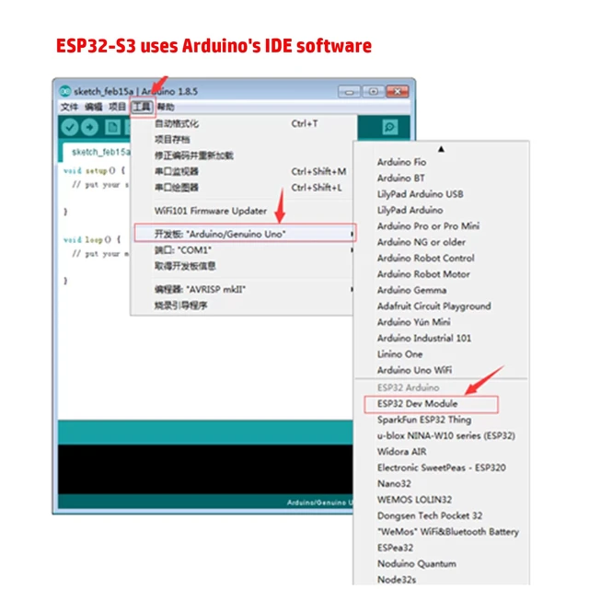The image size is (589, 589).
Task: Choose 修正编码并重新加载 entry
Action: click(x=242, y=156)
